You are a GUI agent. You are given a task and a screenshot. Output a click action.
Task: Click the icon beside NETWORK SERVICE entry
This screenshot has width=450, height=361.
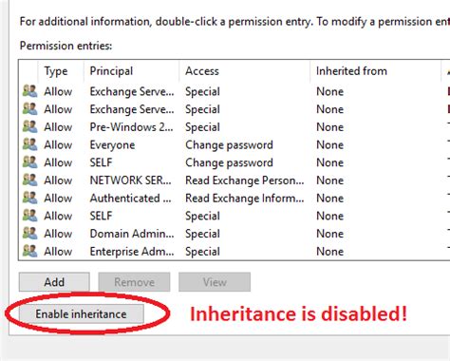29,180
